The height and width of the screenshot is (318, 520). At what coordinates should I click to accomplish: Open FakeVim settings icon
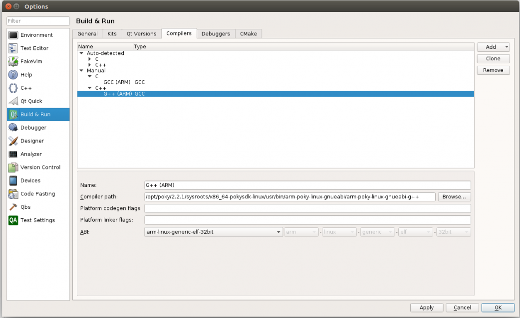13,62
